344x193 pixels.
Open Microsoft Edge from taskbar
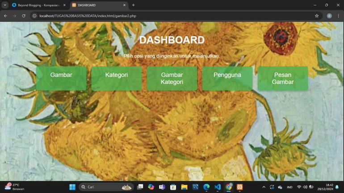pyautogui.click(x=206, y=187)
